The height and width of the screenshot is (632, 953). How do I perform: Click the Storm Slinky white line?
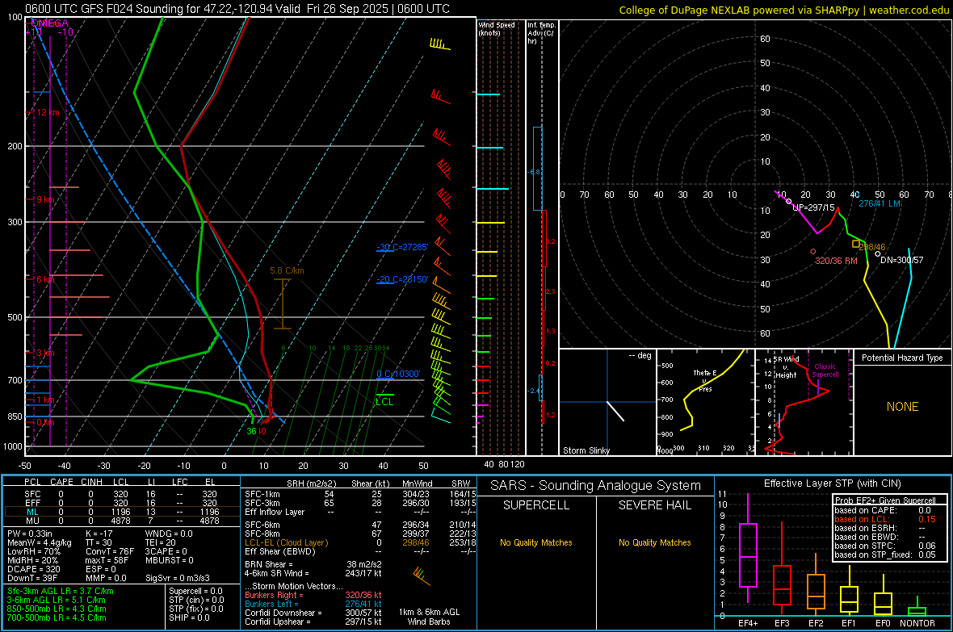point(615,411)
